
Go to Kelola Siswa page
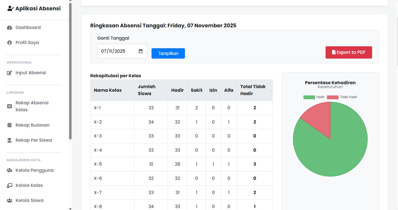(x=29, y=201)
